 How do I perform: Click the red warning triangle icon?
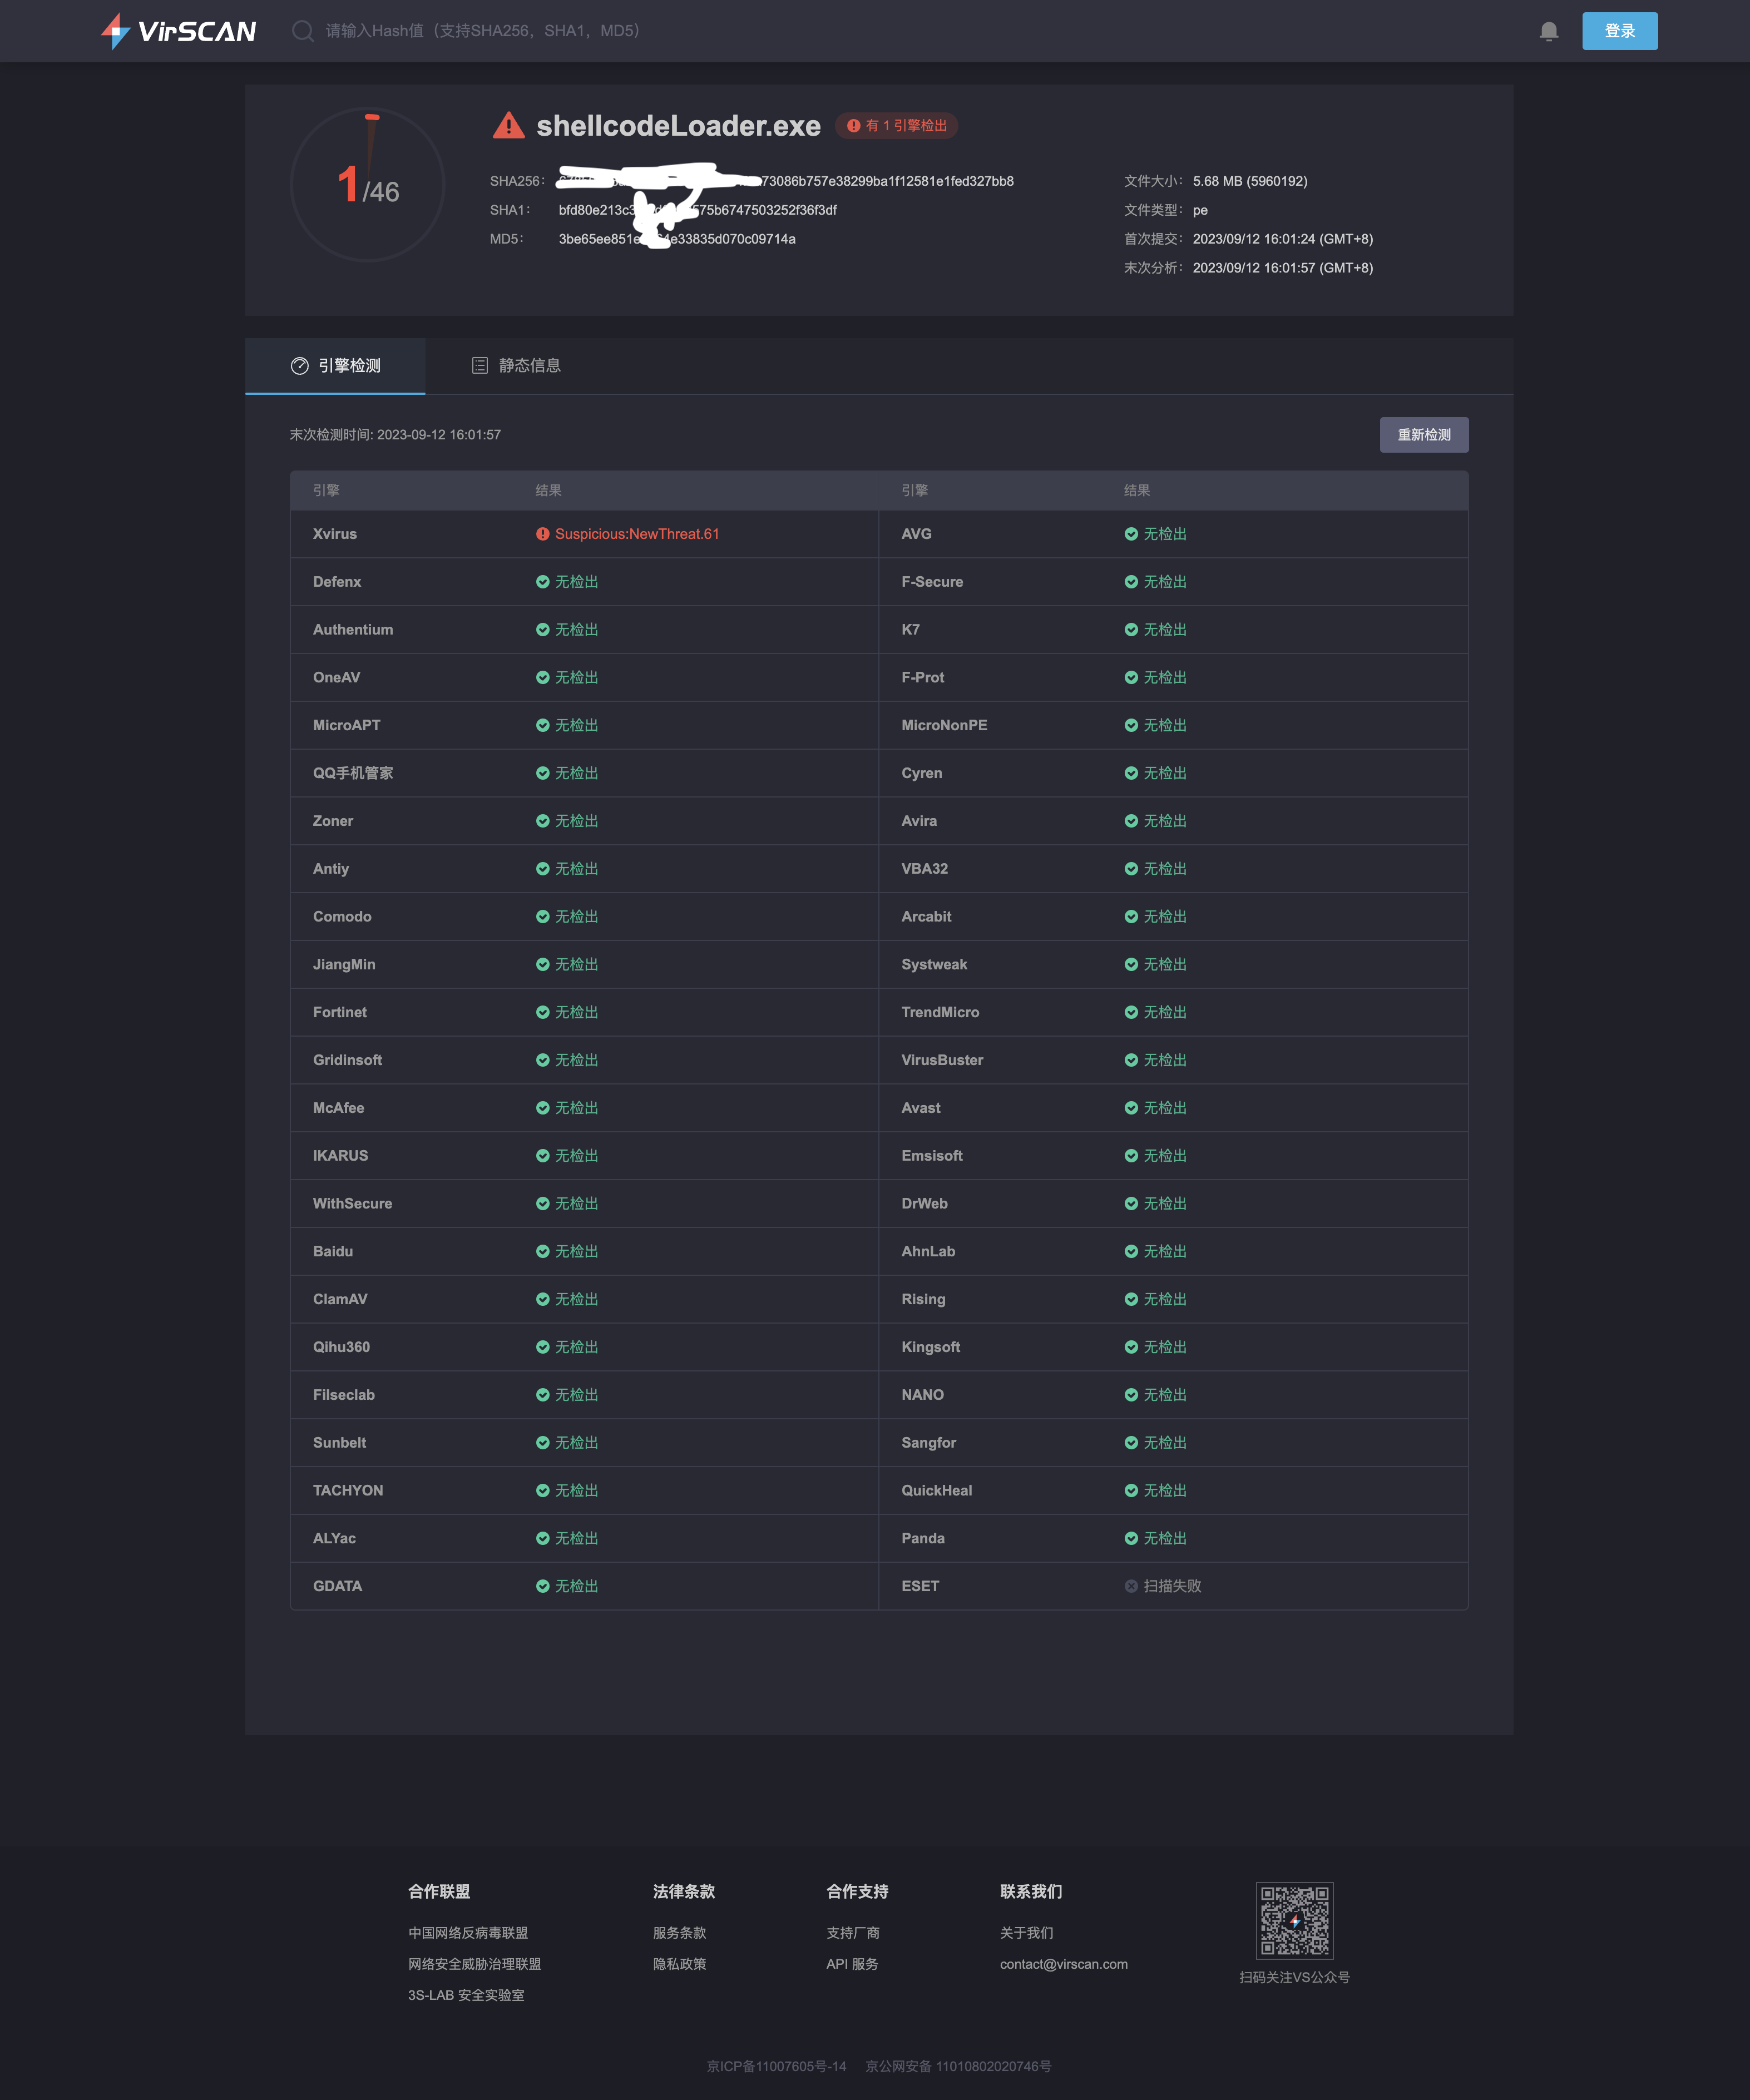pos(508,126)
